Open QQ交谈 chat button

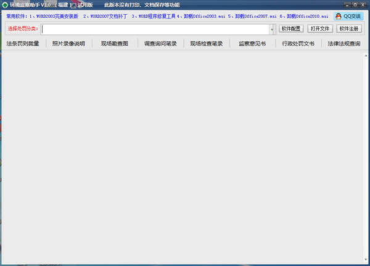point(348,16)
